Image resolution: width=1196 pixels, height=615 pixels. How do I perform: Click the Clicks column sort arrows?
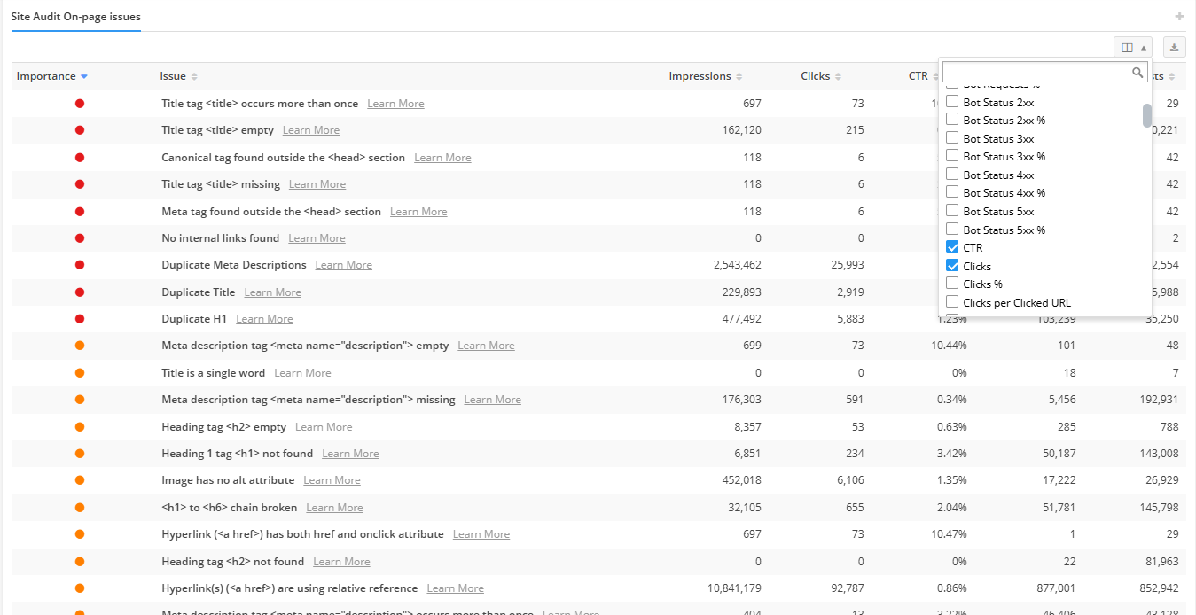point(838,77)
